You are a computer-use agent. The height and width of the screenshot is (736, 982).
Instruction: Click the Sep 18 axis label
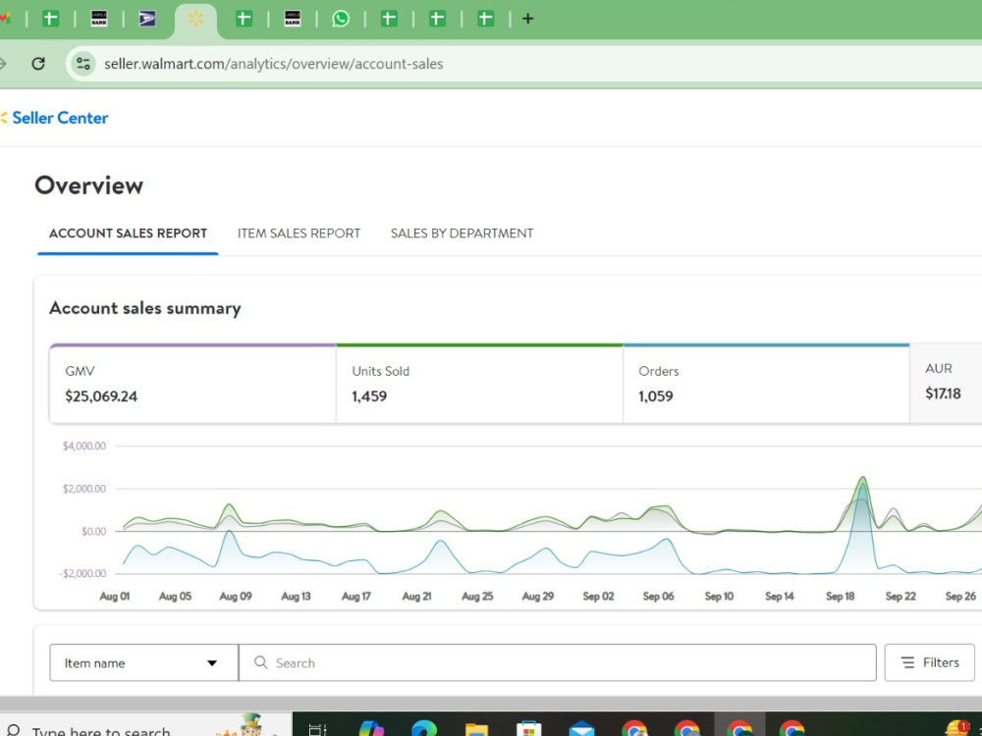[840, 597]
